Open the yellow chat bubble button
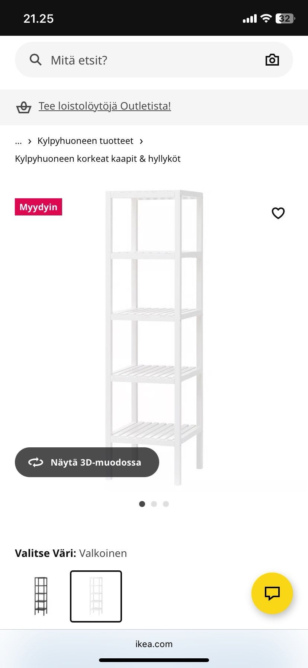The image size is (308, 668). (x=272, y=593)
